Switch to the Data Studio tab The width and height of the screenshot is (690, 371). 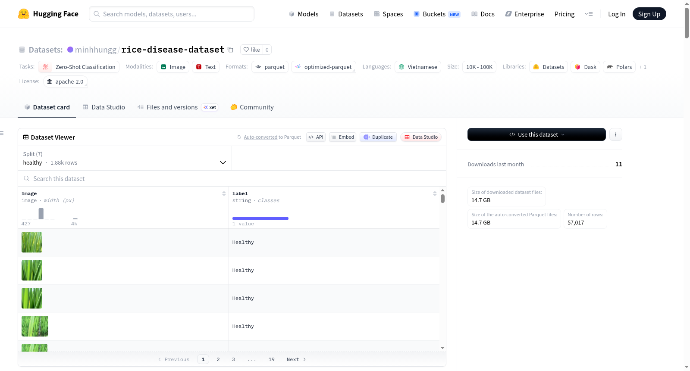pos(103,107)
